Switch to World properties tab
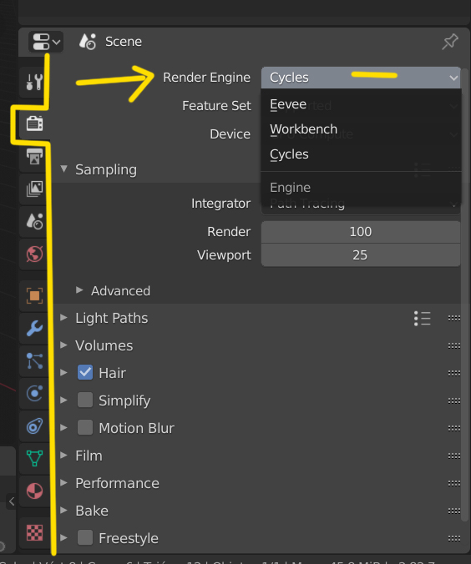Viewport: 471px width, 564px height. coord(34,254)
